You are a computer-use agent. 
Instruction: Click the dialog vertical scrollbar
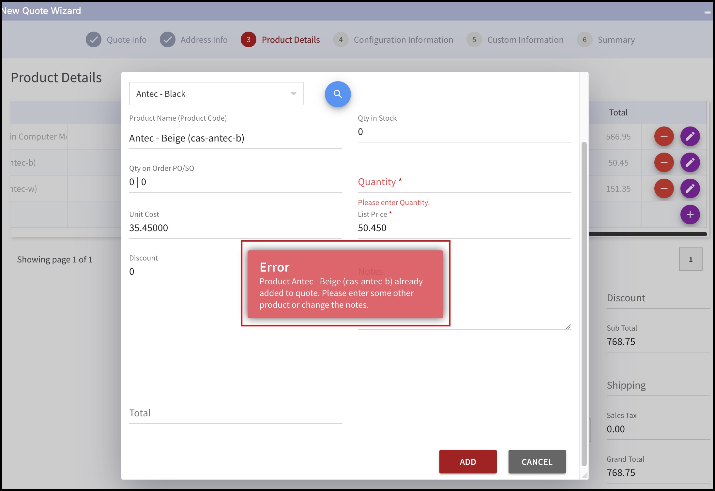[584, 304]
